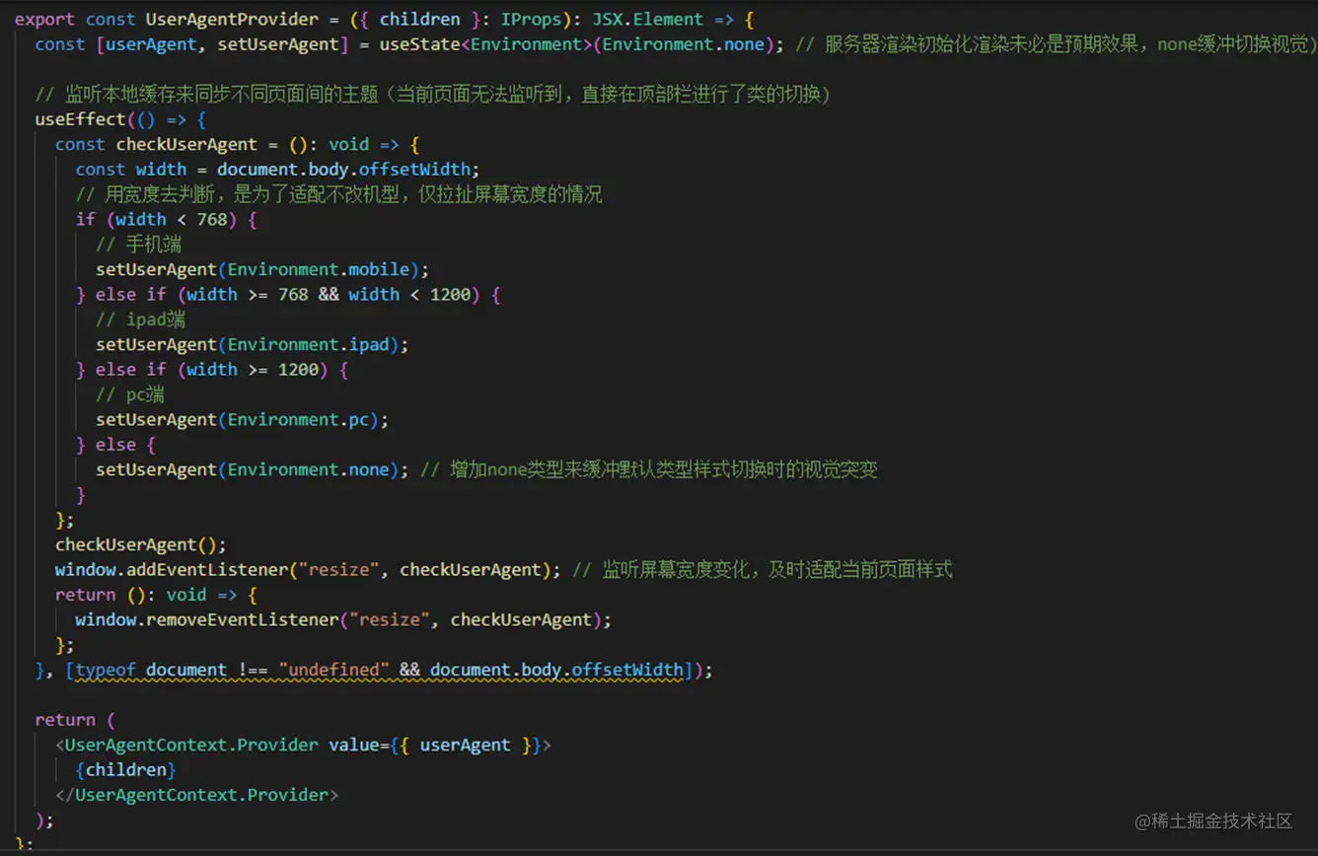Click the comment starting with 增加none类型
Image resolution: width=1318 pixels, height=856 pixels.
649,469
